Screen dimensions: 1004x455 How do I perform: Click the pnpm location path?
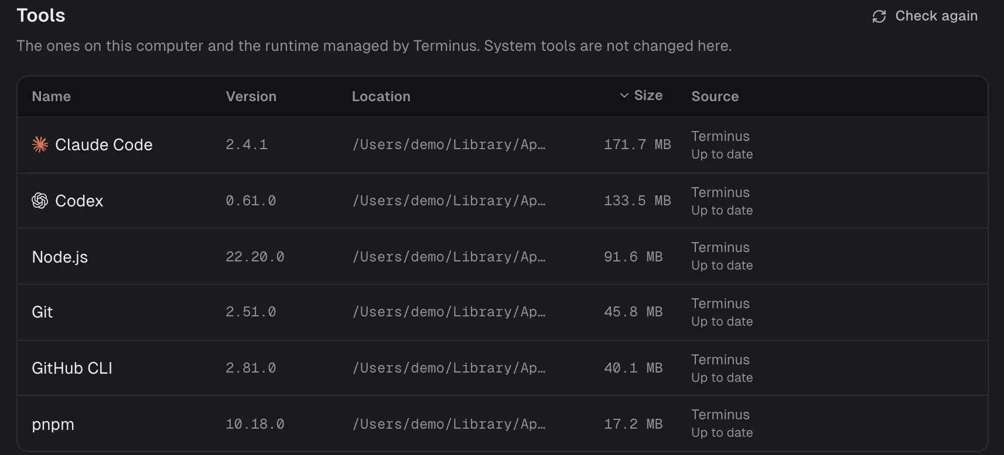coord(449,424)
